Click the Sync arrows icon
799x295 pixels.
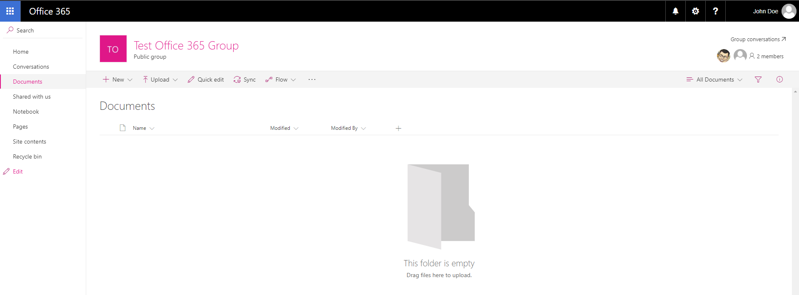coord(237,79)
